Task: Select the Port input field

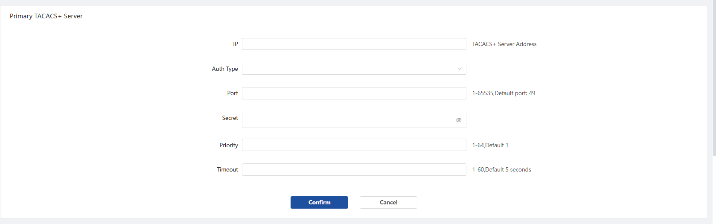Action: tap(354, 93)
